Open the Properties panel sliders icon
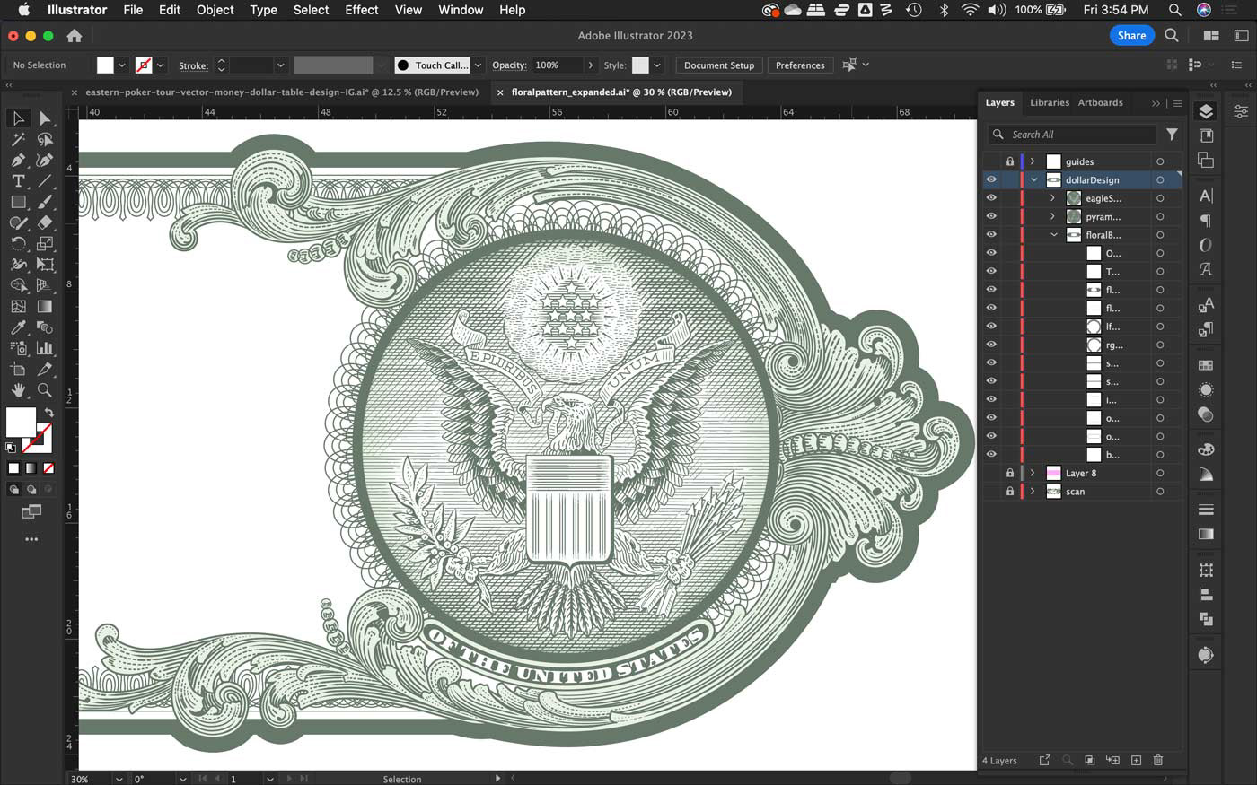Screen dimensions: 1257x785 click(1240, 111)
